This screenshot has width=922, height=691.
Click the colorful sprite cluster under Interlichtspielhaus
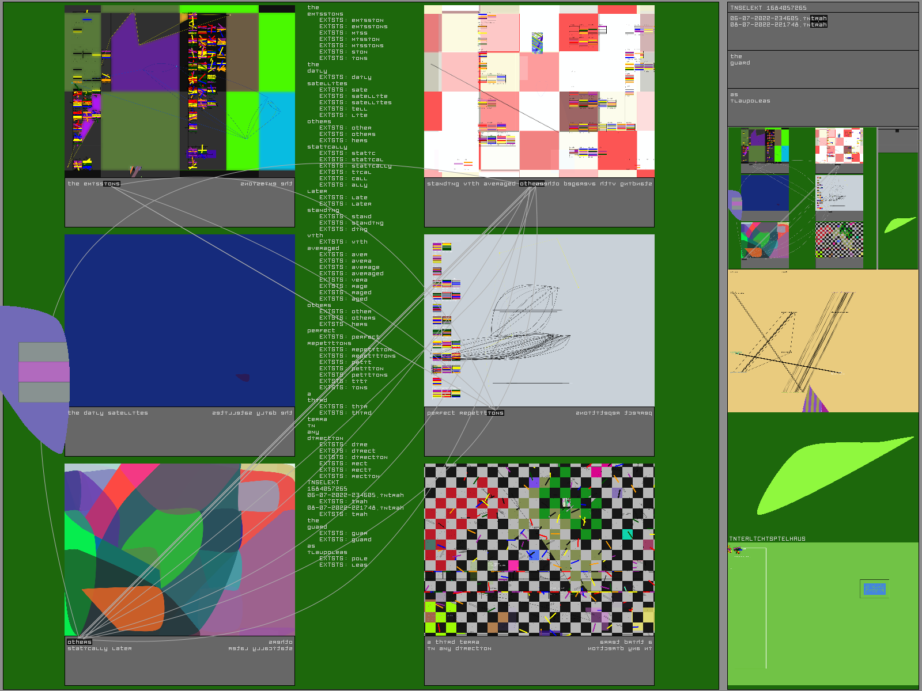click(737, 551)
